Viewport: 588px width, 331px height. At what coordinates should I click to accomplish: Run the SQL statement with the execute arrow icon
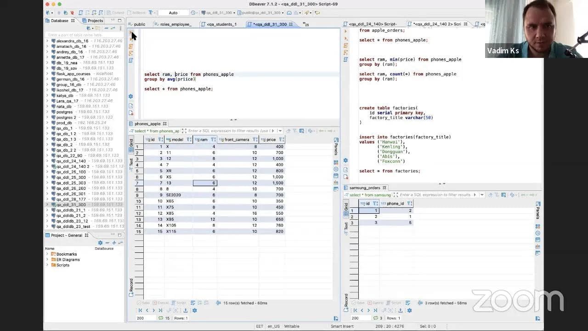coord(131,32)
